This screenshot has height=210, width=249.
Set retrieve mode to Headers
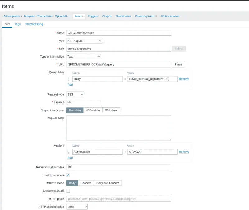[86, 183]
